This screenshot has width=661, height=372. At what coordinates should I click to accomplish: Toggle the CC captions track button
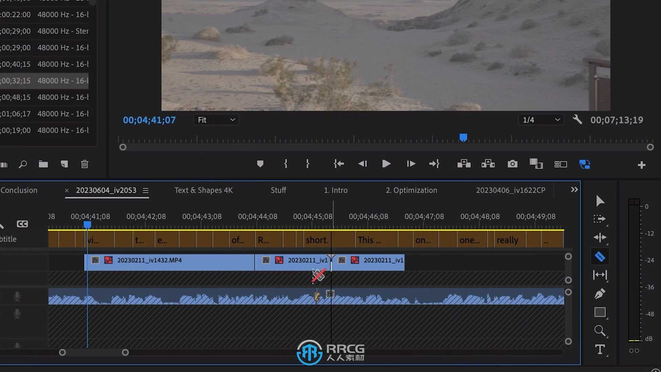point(22,224)
